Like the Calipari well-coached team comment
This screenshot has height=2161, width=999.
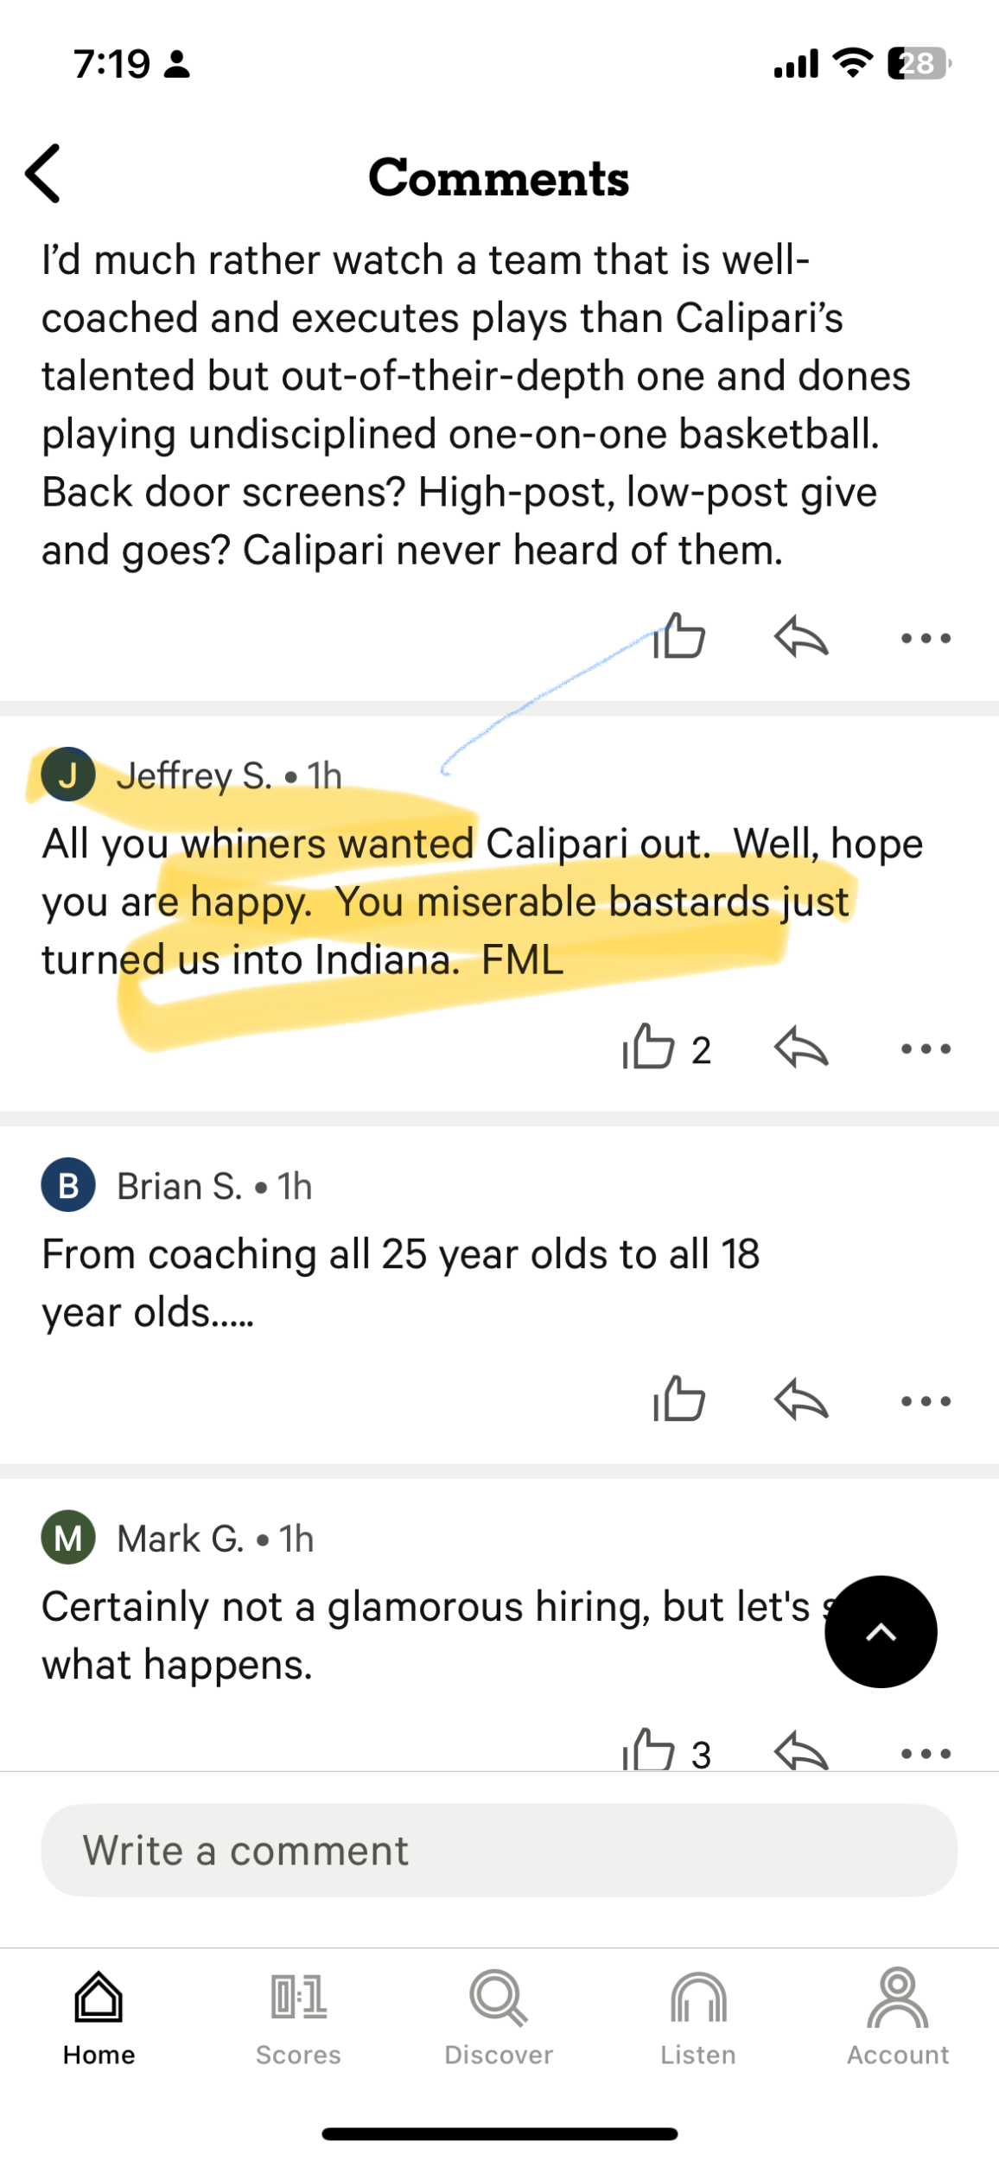(679, 638)
